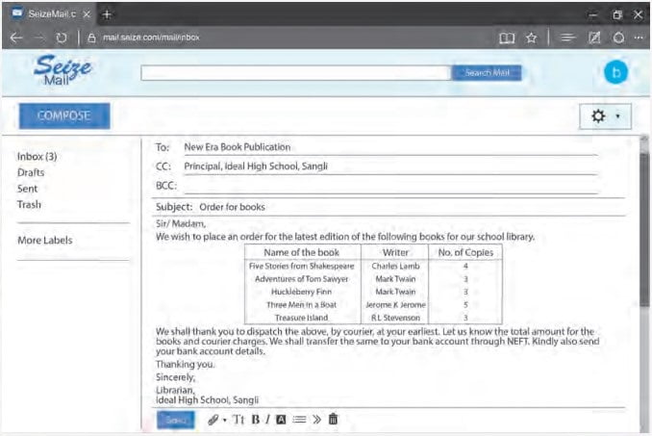Bookmark page with the star icon
Image resolution: width=652 pixels, height=436 pixels.
tap(531, 38)
